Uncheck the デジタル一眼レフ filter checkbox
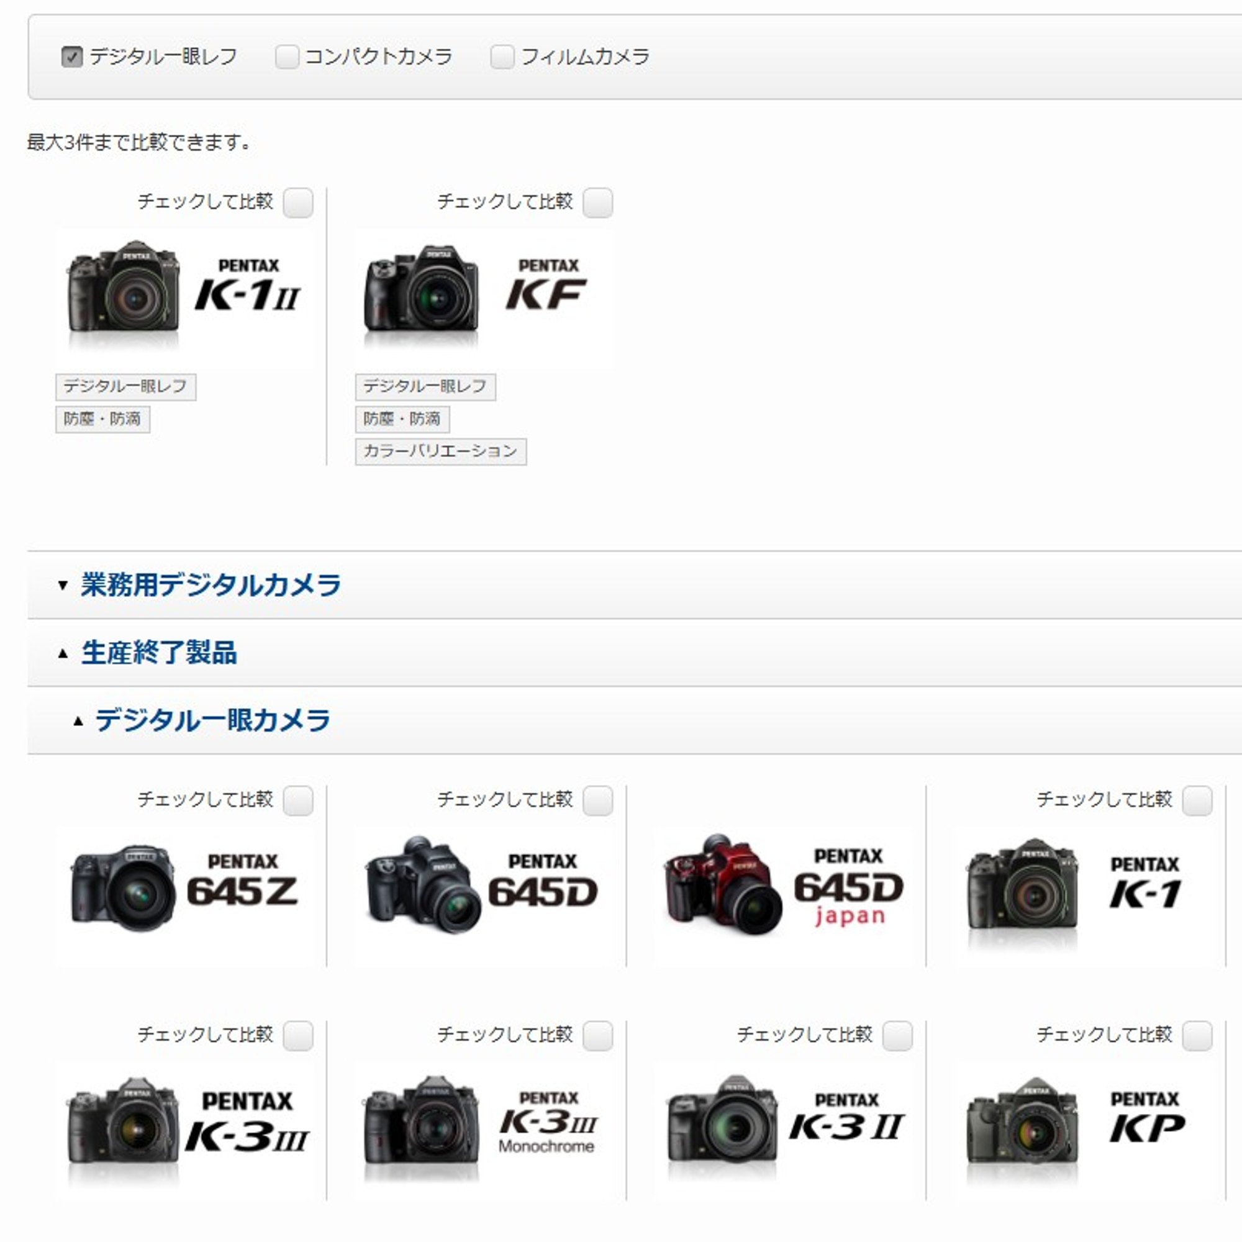The width and height of the screenshot is (1242, 1242). [72, 57]
